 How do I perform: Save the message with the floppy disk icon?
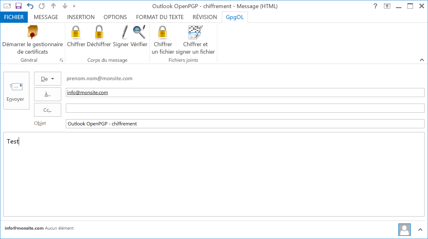coord(18,6)
